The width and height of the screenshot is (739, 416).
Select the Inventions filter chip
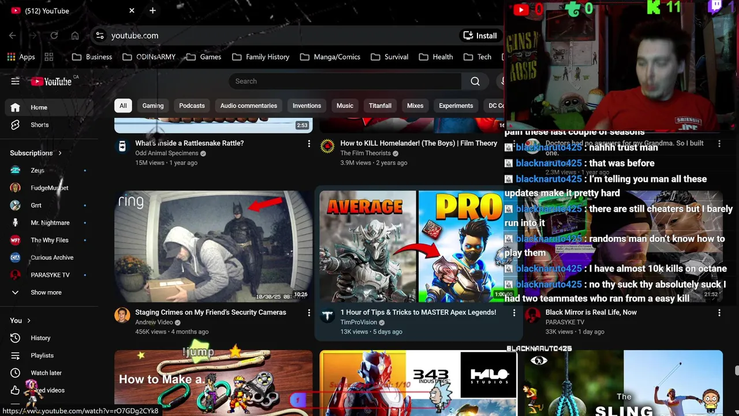tap(307, 106)
